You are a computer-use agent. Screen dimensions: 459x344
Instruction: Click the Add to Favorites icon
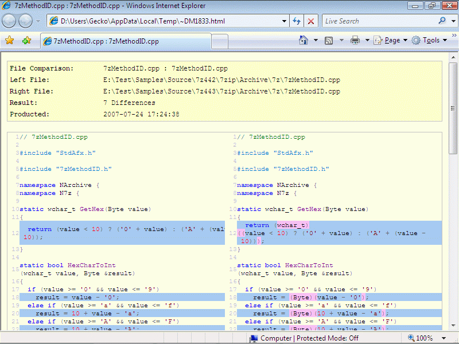(26, 41)
